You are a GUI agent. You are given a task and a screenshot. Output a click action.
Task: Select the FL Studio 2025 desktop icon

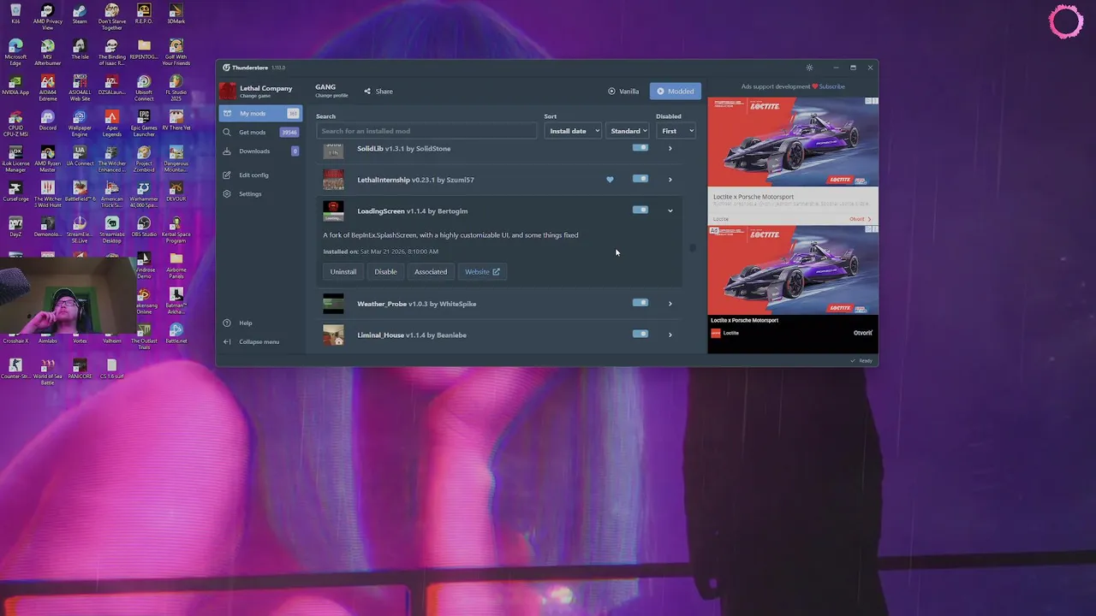tap(176, 88)
